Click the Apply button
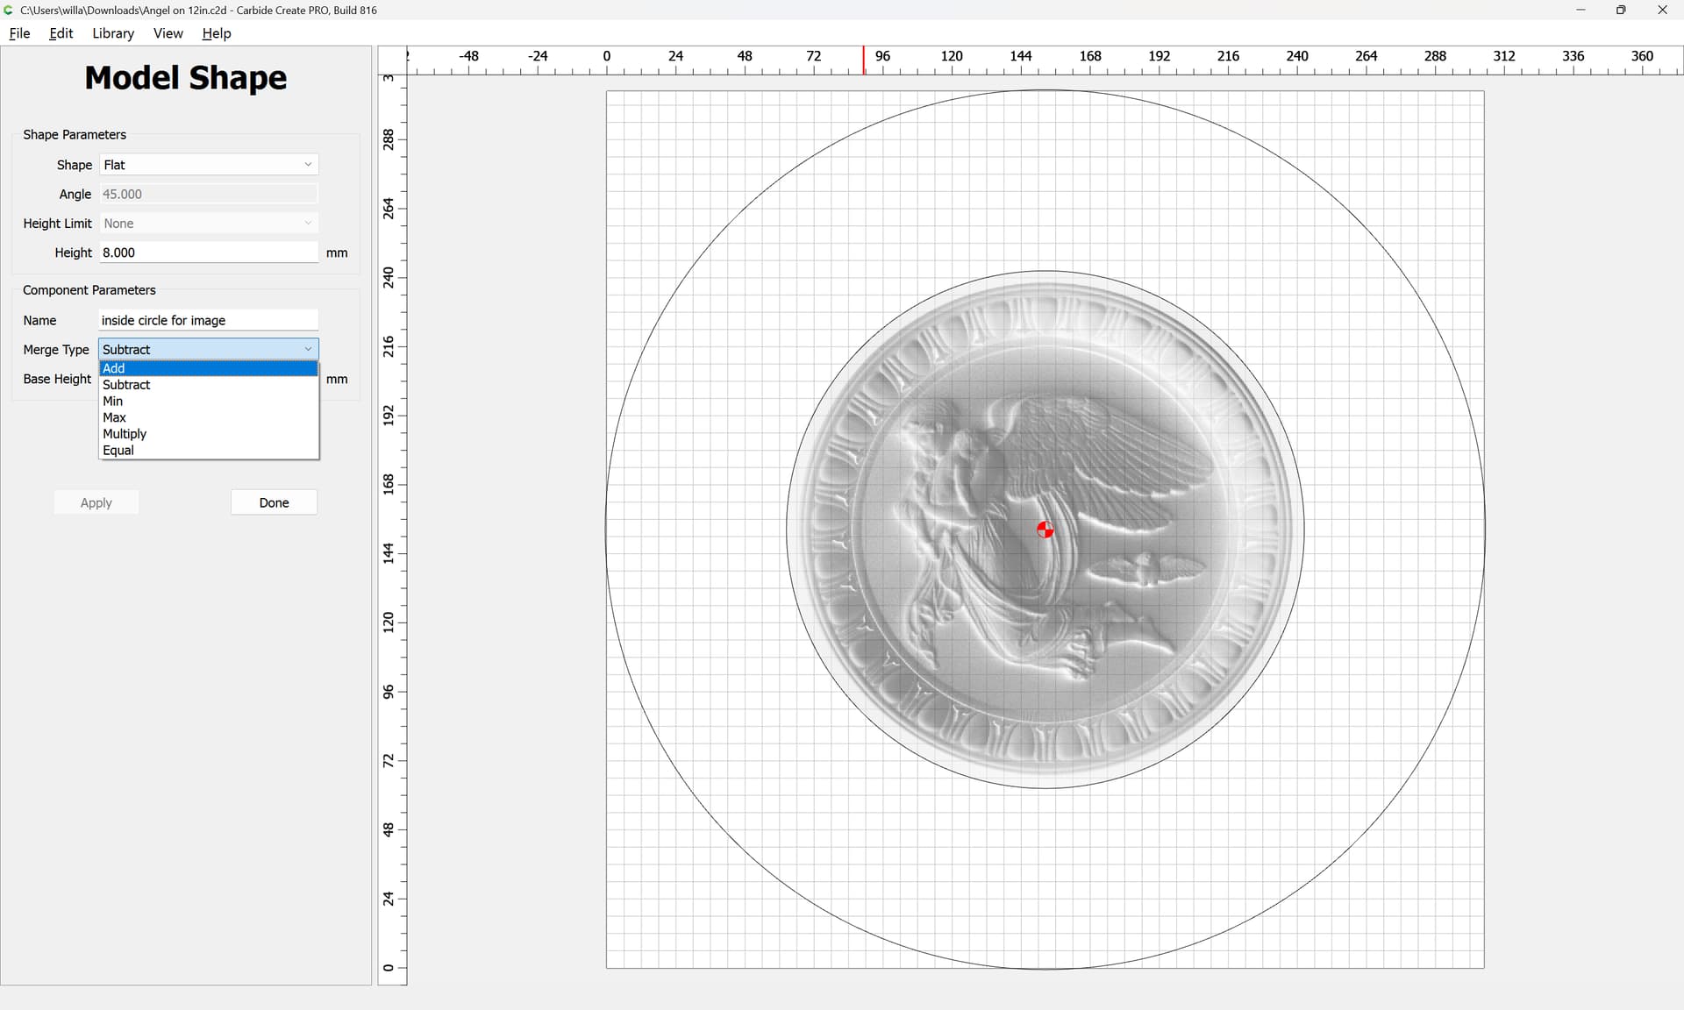This screenshot has width=1684, height=1010. click(x=96, y=502)
